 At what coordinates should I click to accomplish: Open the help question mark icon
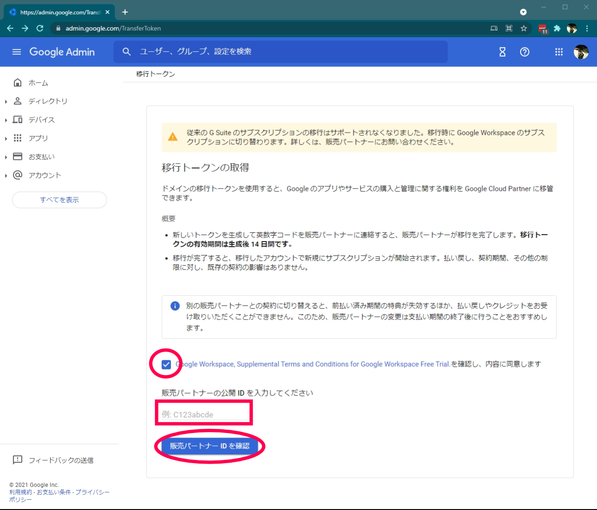525,52
